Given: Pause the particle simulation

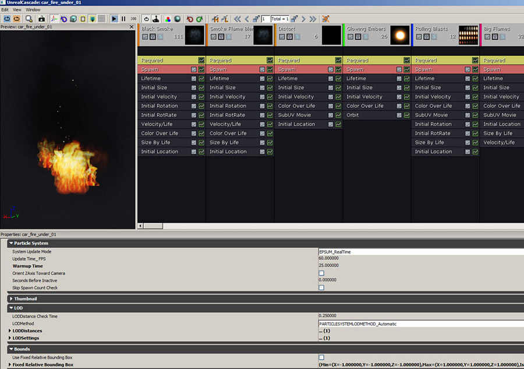Looking at the screenshot, I should (123, 19).
